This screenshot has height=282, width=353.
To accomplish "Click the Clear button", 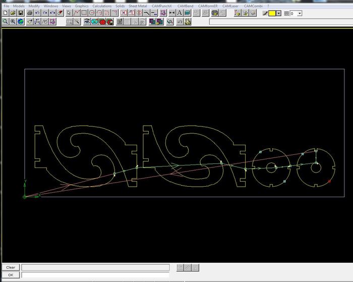I will pos(11,267).
